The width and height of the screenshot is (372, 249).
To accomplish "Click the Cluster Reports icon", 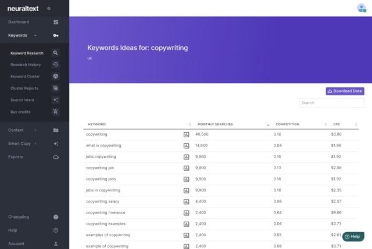I will (x=56, y=88).
